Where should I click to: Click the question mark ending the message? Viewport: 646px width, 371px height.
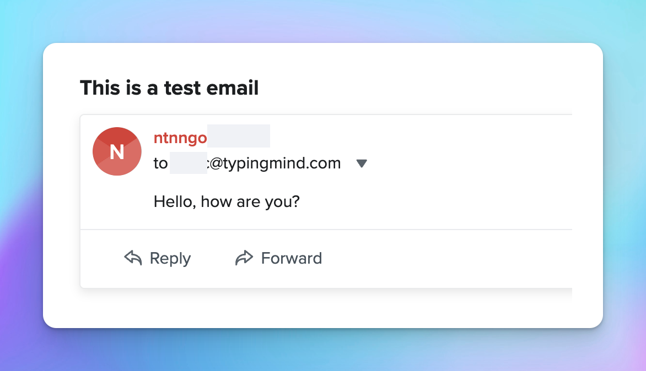(296, 201)
